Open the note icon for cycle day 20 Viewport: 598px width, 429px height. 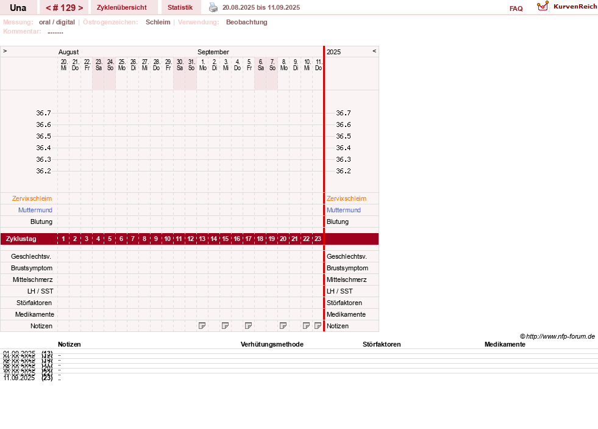283,326
